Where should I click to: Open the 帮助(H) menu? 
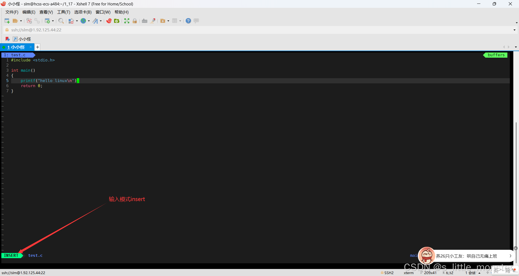pyautogui.click(x=122, y=12)
